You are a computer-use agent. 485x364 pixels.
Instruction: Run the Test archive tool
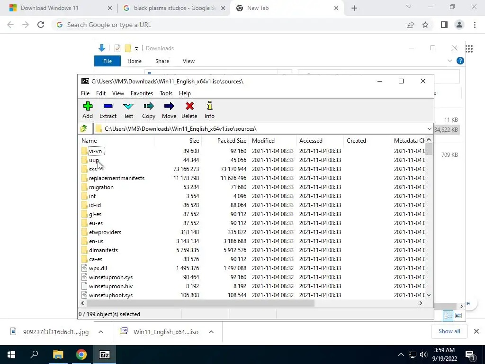tap(128, 110)
